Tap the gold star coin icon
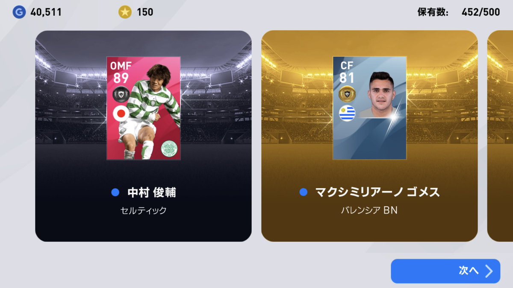 (125, 12)
